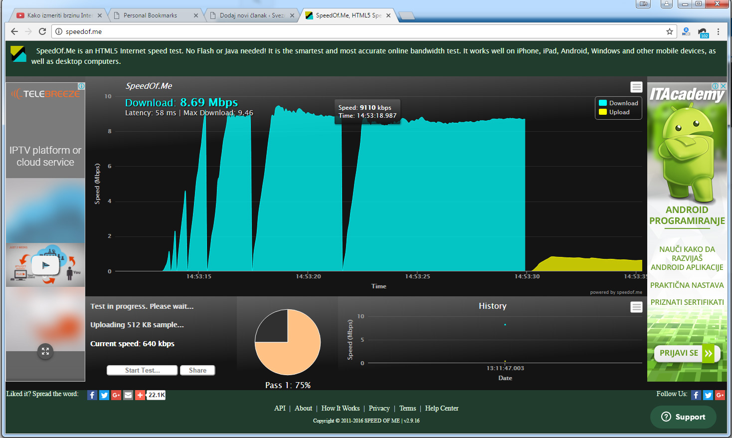This screenshot has height=438, width=732.
Task: Click the browser forward arrow
Action: point(28,31)
